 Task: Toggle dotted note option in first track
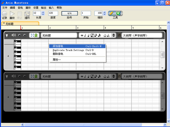(x=108, y=36)
